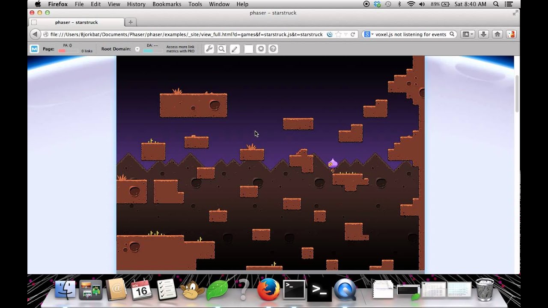Select the MozBar highlighter pencil icon
Viewport: 548px width, 308px height.
pos(235,49)
